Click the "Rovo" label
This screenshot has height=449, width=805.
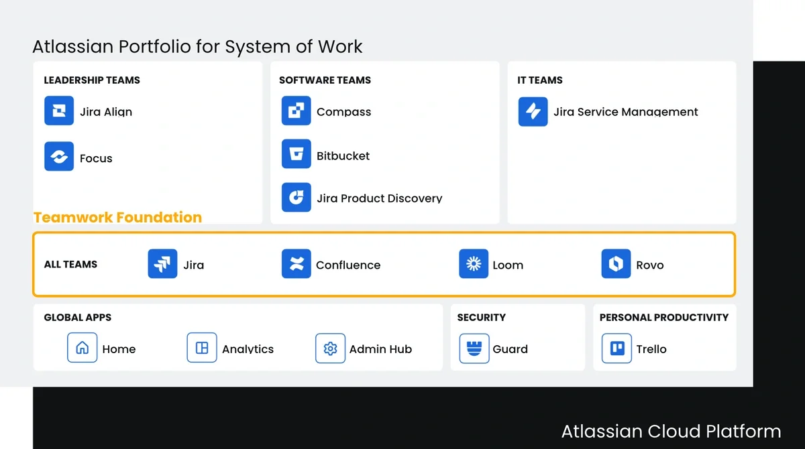pyautogui.click(x=650, y=265)
